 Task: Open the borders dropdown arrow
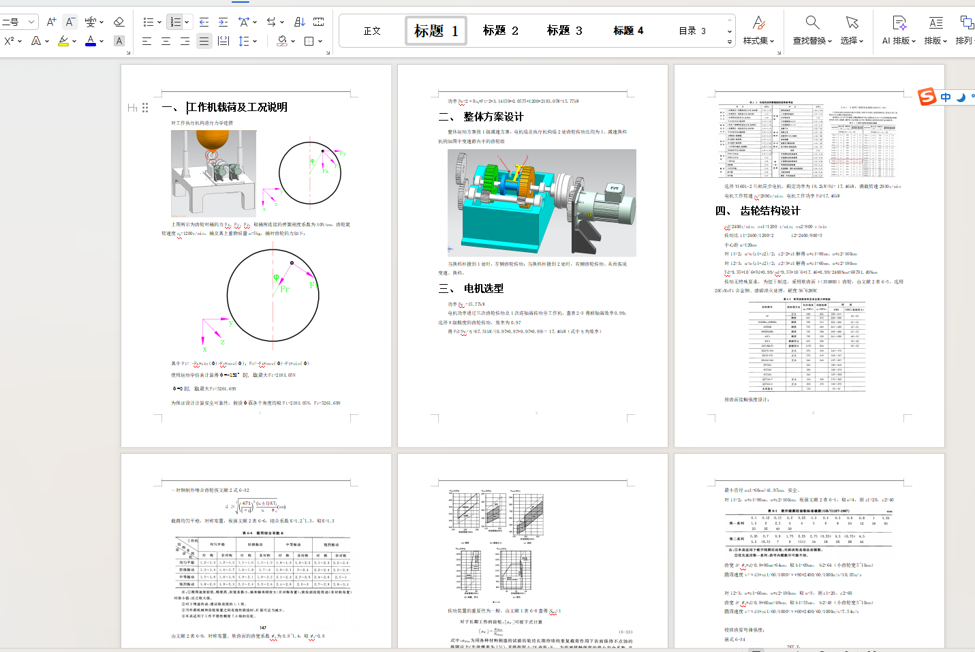pos(320,41)
